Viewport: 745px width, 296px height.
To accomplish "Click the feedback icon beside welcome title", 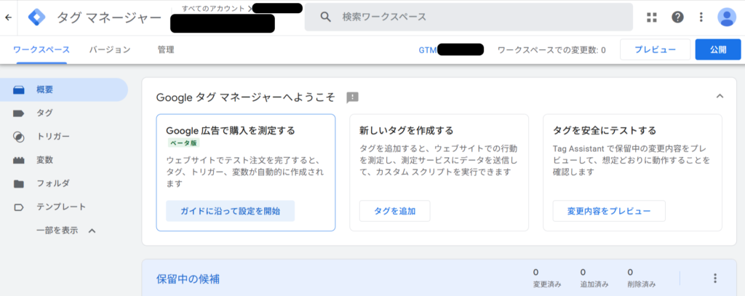I will click(x=352, y=98).
